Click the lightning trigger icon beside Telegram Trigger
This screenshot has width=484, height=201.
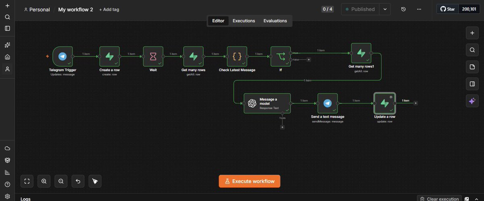click(48, 56)
